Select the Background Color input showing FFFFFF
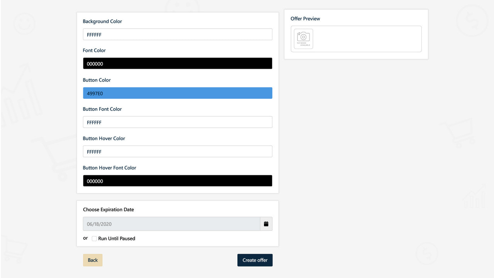Viewport: 494px width, 278px height. [x=178, y=34]
